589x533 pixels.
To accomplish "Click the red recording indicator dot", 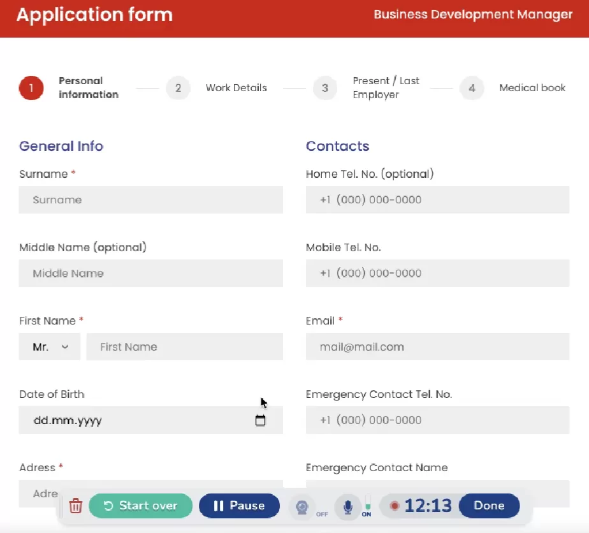I will point(395,506).
